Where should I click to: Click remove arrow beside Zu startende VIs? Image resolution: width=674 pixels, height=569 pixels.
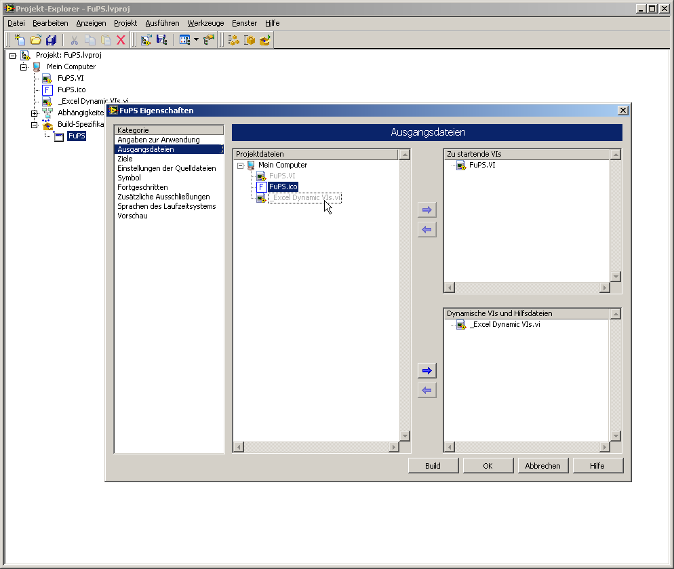tap(427, 230)
